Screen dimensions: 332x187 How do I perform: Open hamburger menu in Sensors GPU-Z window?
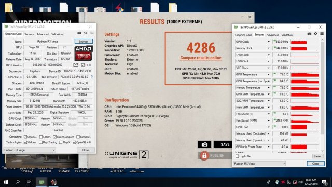(x=322, y=34)
